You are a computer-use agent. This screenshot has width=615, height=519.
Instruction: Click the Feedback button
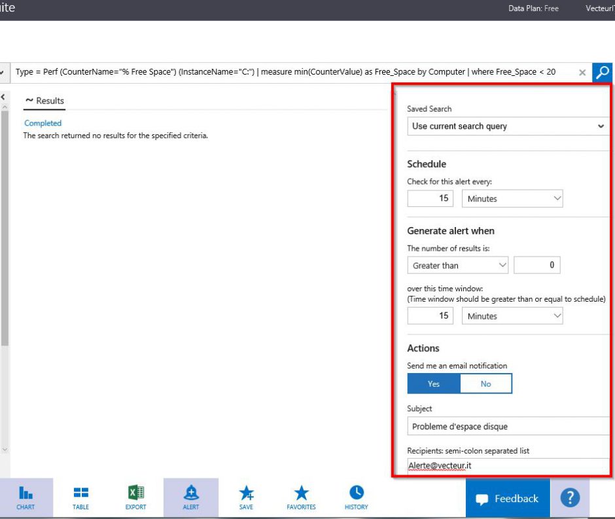pyautogui.click(x=507, y=498)
